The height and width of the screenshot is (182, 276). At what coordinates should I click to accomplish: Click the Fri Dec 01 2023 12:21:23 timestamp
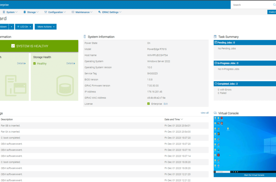[x=177, y=174]
